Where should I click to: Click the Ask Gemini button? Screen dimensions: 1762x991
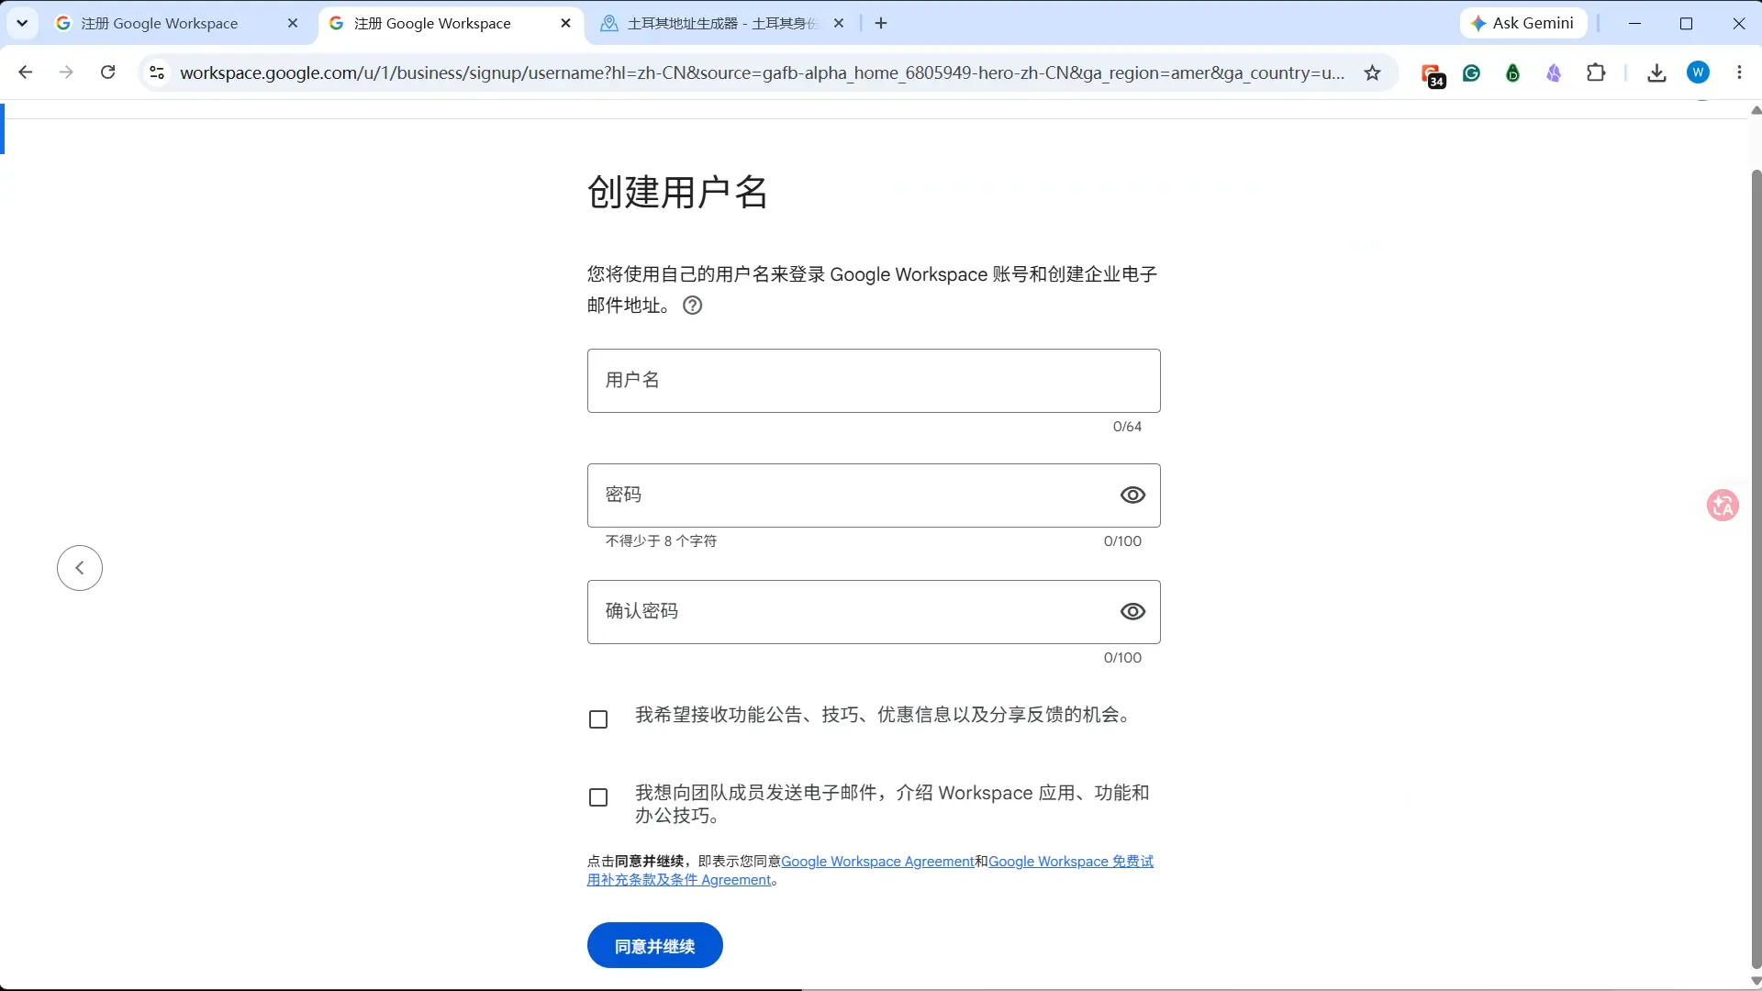[x=1523, y=23]
